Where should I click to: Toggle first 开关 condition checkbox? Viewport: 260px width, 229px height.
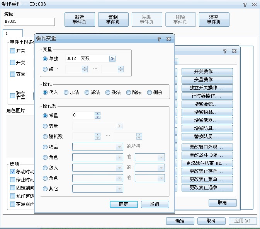[12, 51]
